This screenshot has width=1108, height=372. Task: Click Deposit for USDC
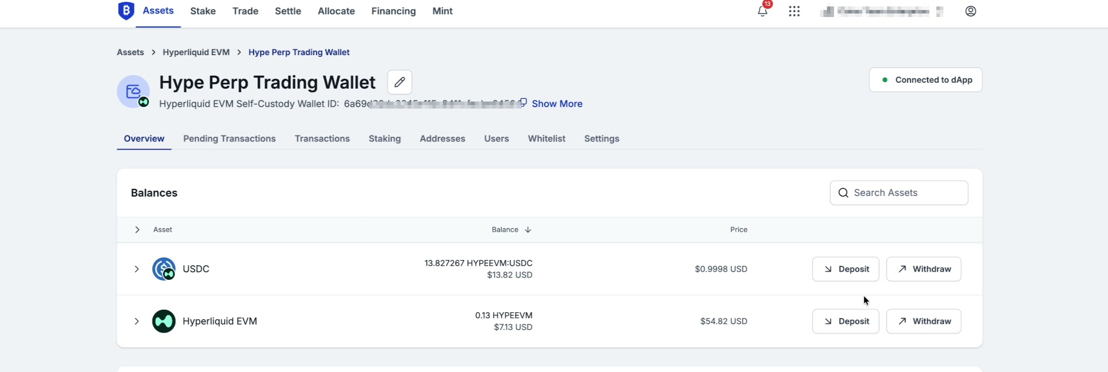pyautogui.click(x=845, y=269)
